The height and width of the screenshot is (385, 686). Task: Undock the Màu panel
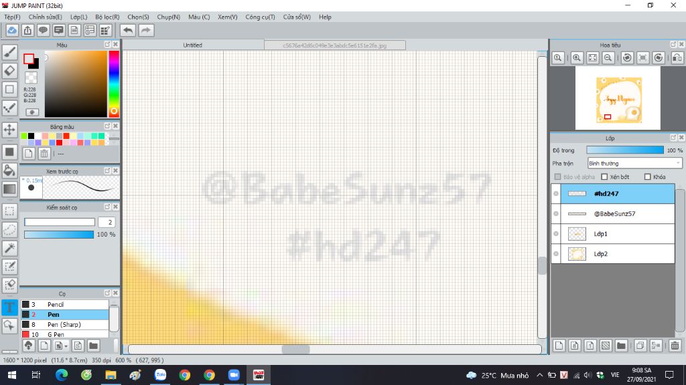[107, 45]
